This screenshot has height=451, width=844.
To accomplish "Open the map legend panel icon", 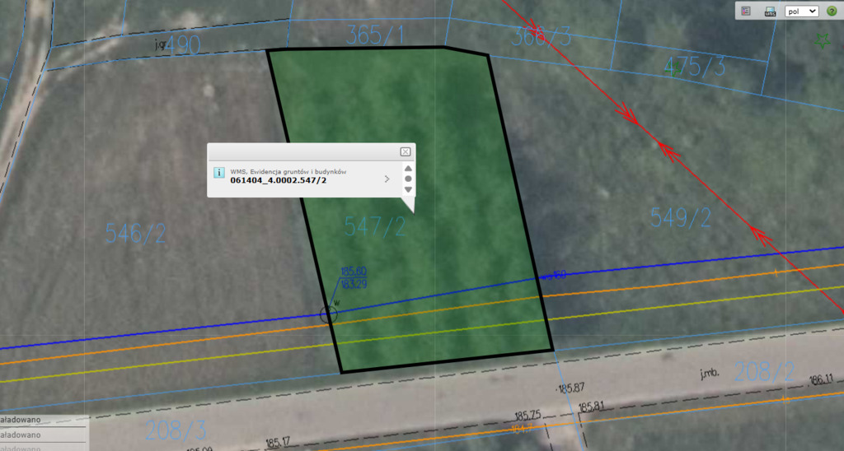I will click(746, 12).
